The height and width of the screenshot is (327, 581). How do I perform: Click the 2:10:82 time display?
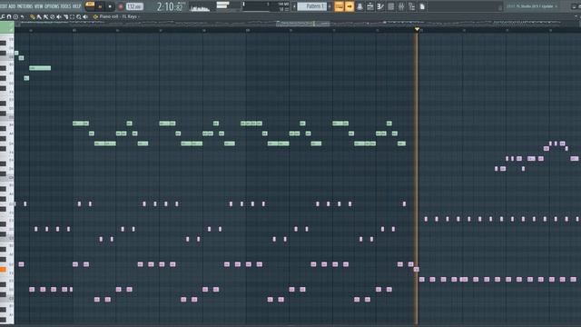170,6
